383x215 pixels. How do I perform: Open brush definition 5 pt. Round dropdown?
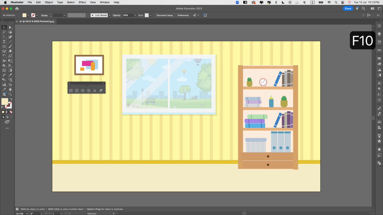110,15
